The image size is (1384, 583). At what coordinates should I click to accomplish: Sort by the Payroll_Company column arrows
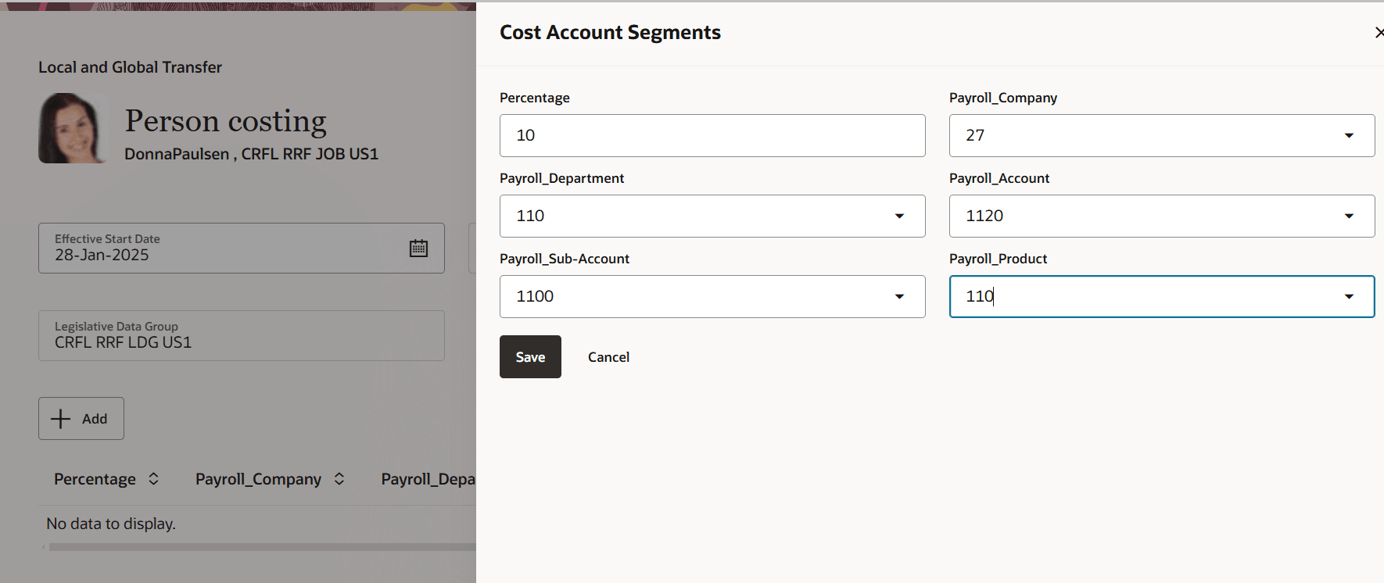point(339,479)
